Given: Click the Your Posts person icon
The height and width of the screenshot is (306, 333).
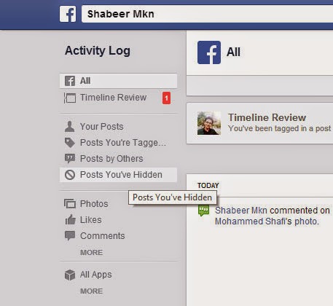Looking at the screenshot, I should tap(70, 127).
